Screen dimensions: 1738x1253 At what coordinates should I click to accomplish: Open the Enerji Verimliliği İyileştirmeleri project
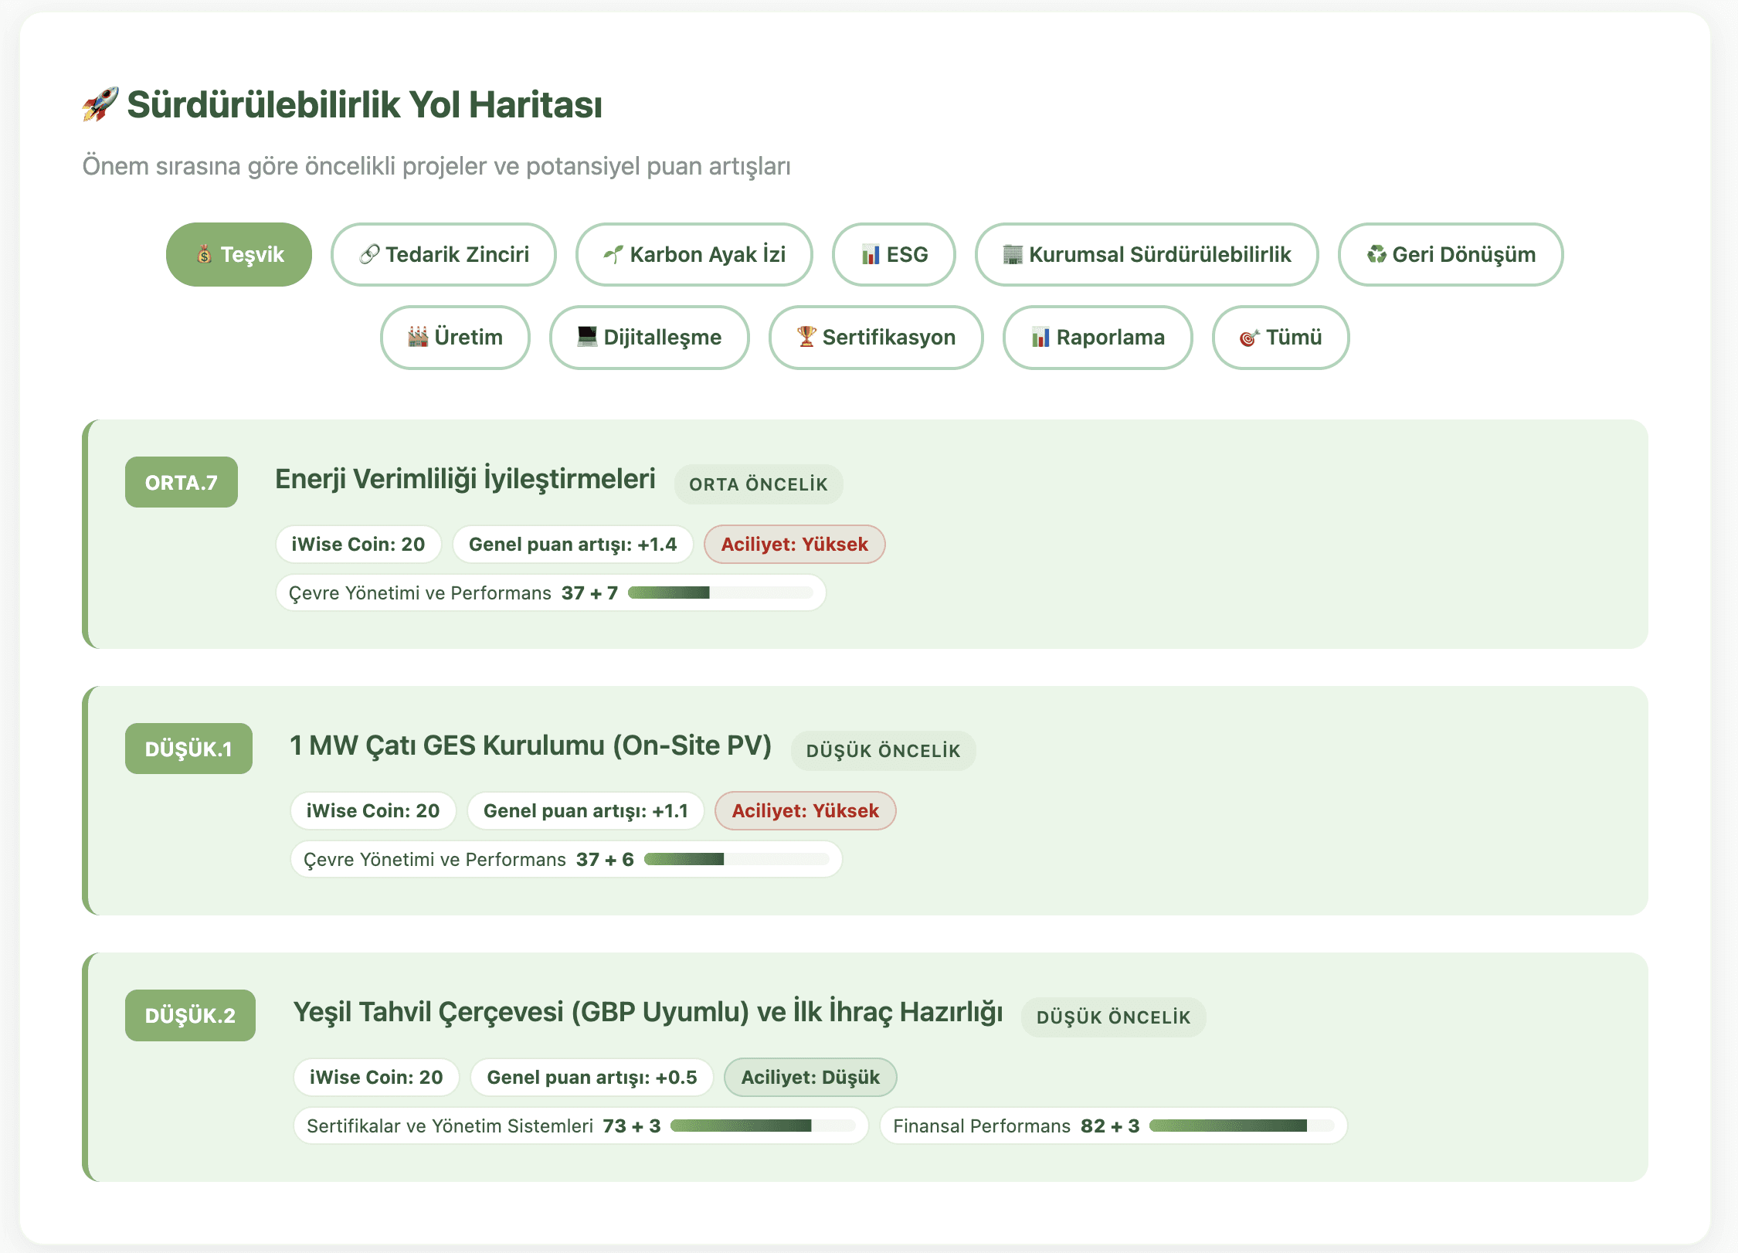465,479
